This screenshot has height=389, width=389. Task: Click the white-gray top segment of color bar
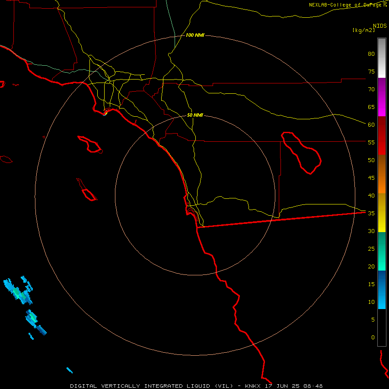click(382, 58)
